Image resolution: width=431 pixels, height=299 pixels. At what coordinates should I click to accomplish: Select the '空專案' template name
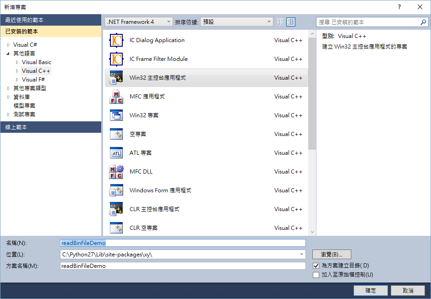[138, 134]
